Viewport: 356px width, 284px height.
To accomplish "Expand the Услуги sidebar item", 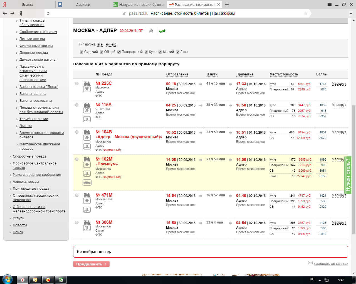I will tap(18, 218).
